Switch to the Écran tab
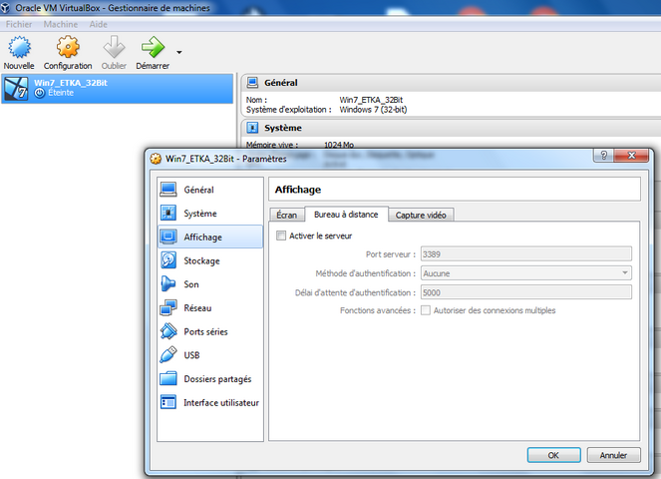 [287, 215]
